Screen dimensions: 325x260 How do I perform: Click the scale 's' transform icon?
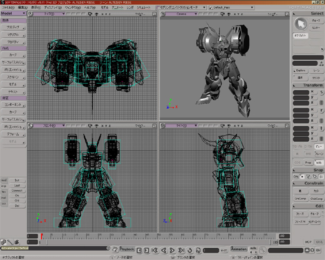pos(321,92)
